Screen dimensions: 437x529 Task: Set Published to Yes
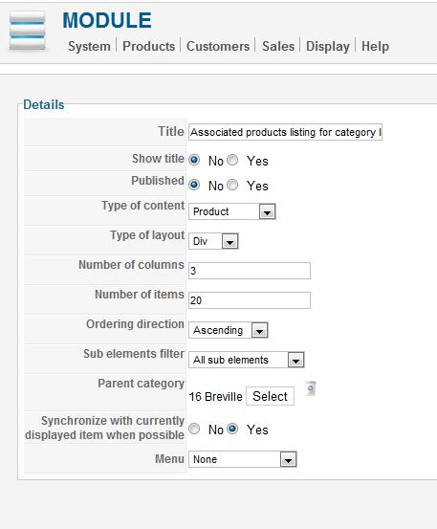pos(232,185)
